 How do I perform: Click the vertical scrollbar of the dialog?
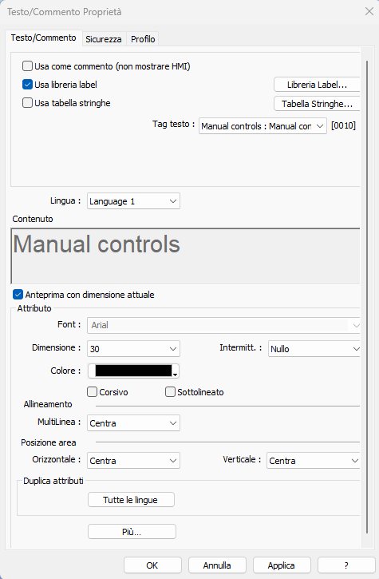367,297
